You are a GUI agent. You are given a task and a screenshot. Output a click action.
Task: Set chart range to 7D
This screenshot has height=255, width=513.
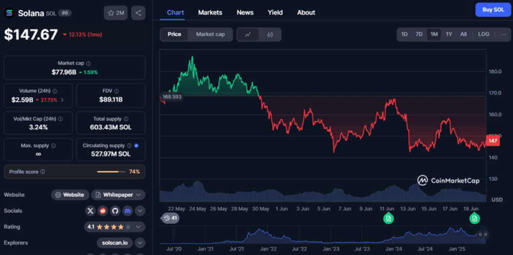click(x=419, y=34)
